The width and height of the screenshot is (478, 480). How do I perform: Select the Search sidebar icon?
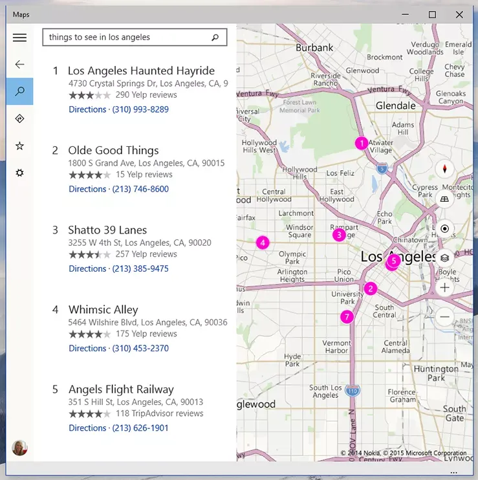click(19, 91)
